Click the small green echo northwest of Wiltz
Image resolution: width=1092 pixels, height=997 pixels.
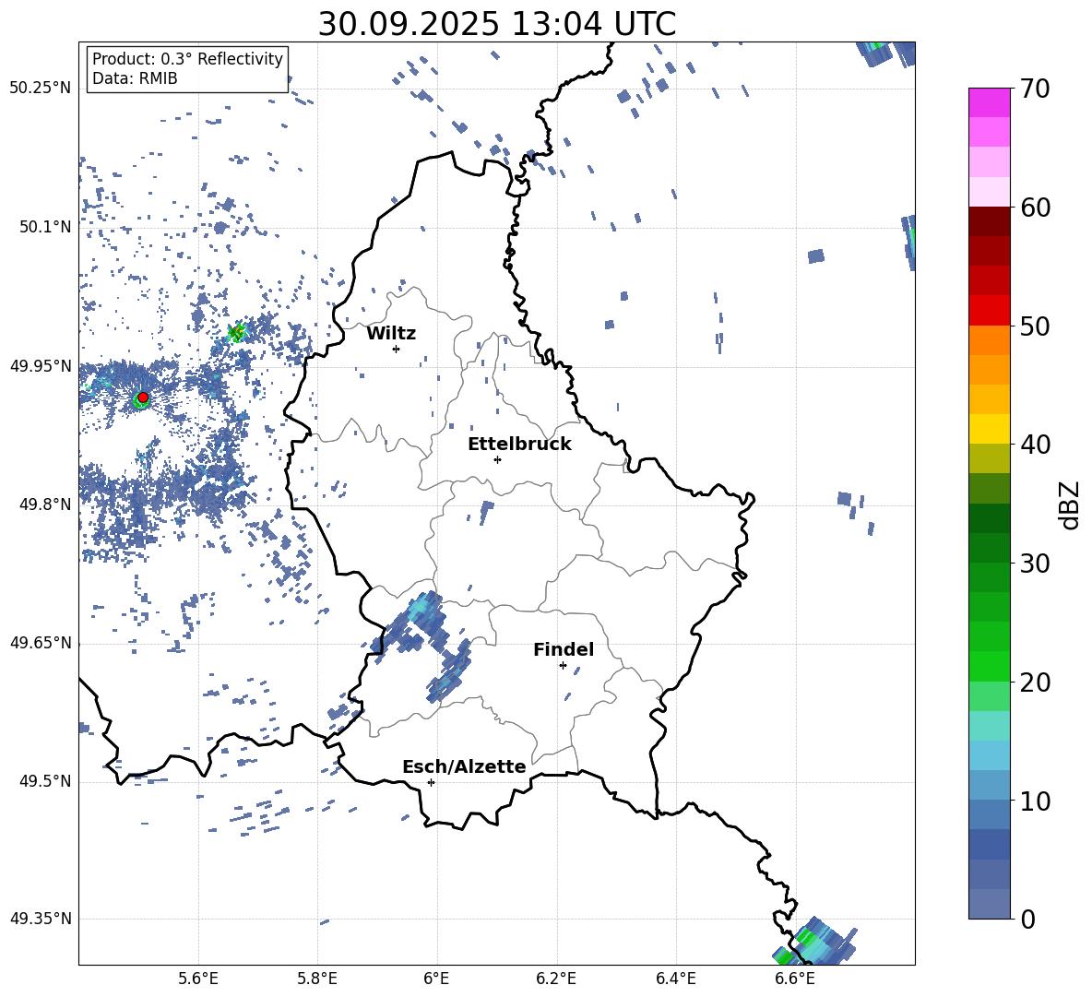point(237,333)
